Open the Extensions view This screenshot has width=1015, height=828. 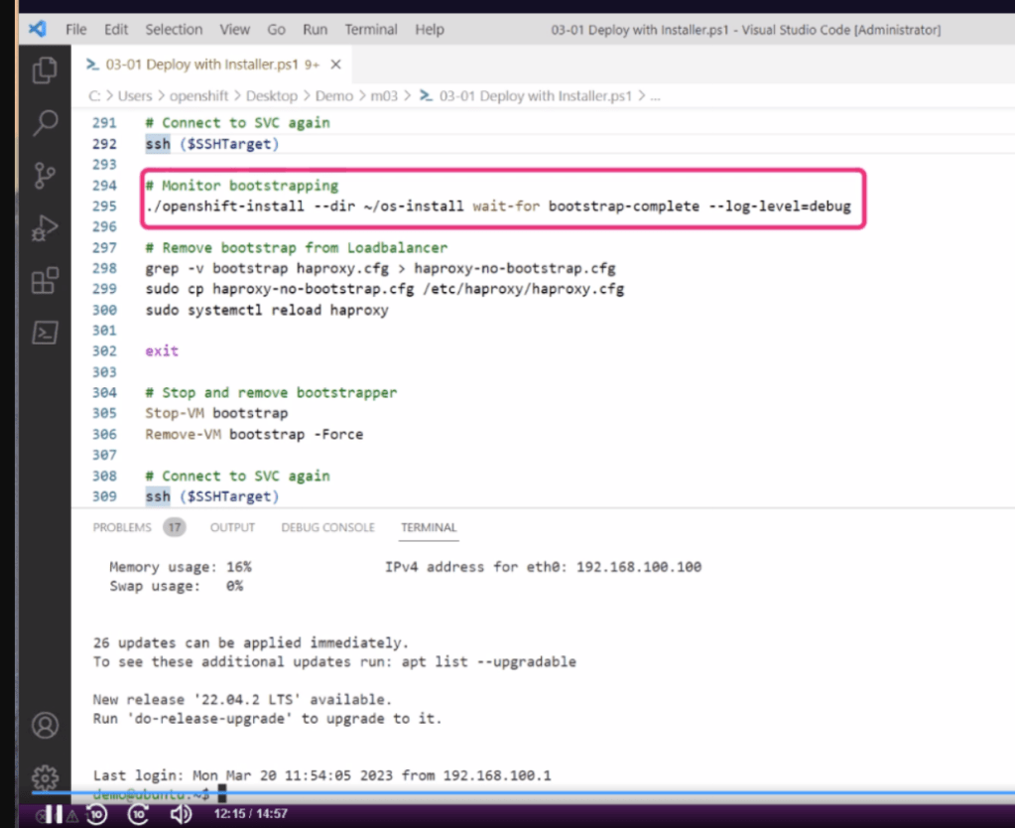pyautogui.click(x=45, y=281)
